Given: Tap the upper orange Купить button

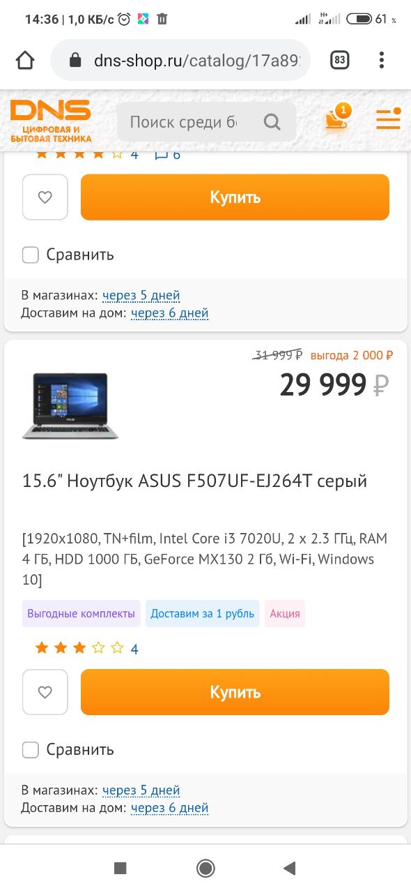Looking at the screenshot, I should point(235,197).
